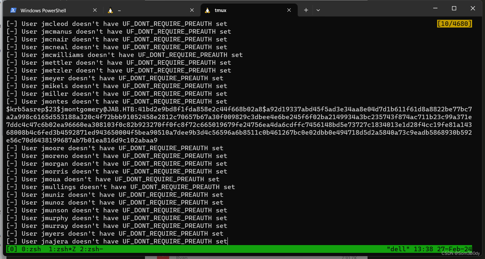The width and height of the screenshot is (485, 259).
Task: Click the User jmiller output line
Action: pyautogui.click(x=117, y=94)
